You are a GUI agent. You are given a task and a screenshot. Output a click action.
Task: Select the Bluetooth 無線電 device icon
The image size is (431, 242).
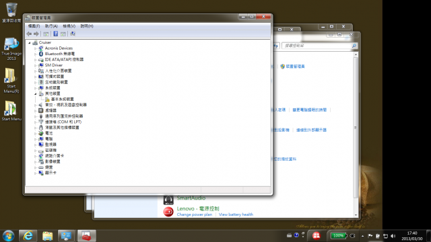pos(41,54)
